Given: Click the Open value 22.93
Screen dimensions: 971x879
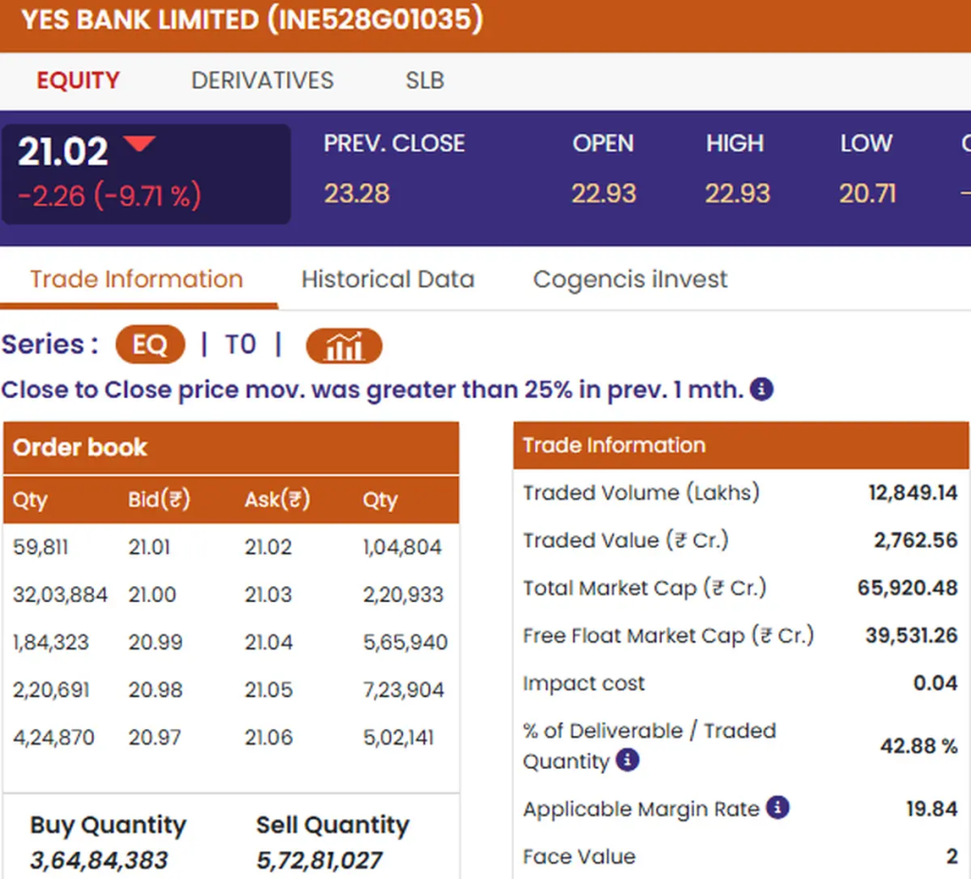Looking at the screenshot, I should (x=604, y=193).
